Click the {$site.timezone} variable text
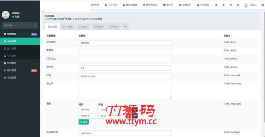This screenshot has height=137, width=265. pos(232,75)
